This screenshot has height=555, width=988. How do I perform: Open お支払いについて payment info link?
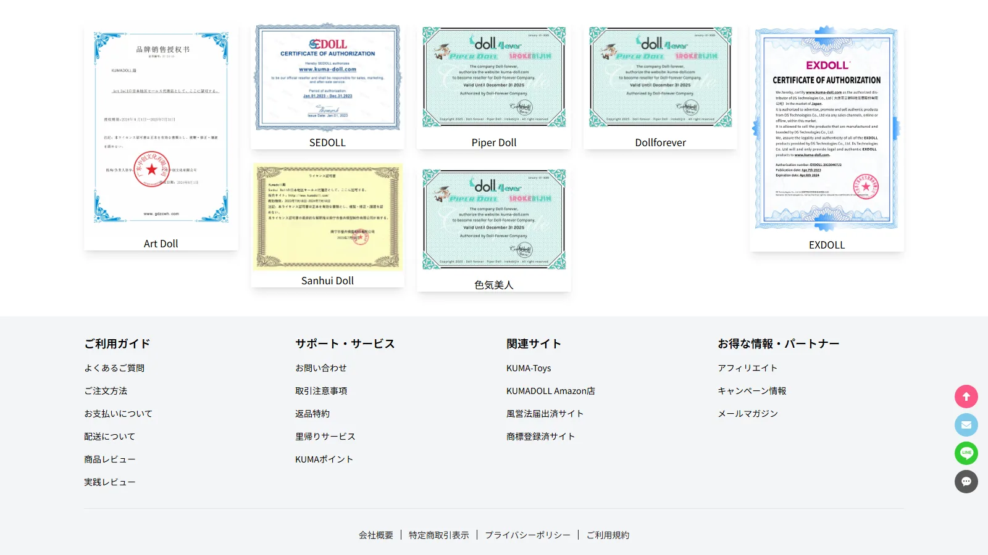point(119,414)
